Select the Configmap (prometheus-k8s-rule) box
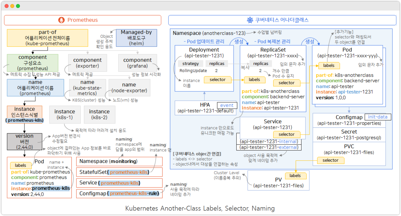Image resolution: width=401 pixels, height=216 pixels. click(119, 194)
